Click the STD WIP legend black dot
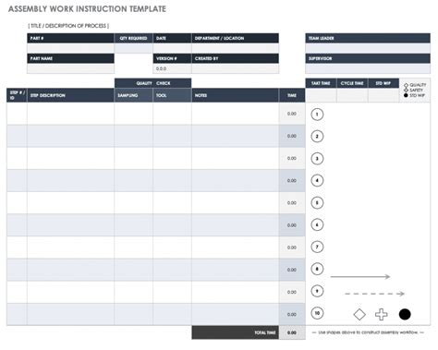 coord(406,95)
